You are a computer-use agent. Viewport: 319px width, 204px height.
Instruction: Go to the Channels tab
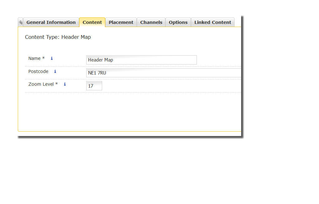click(151, 22)
